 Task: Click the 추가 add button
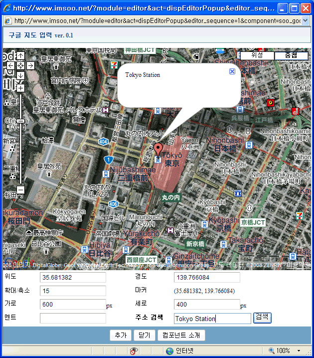[x=121, y=335]
